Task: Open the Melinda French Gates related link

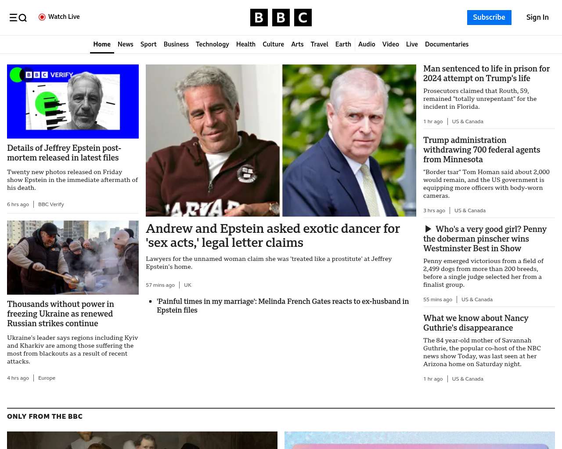Action: pyautogui.click(x=282, y=306)
